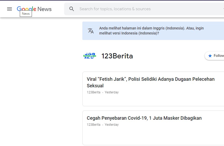Click the Indonesian language notice text
This screenshot has height=146, width=224.
[x=151, y=31]
